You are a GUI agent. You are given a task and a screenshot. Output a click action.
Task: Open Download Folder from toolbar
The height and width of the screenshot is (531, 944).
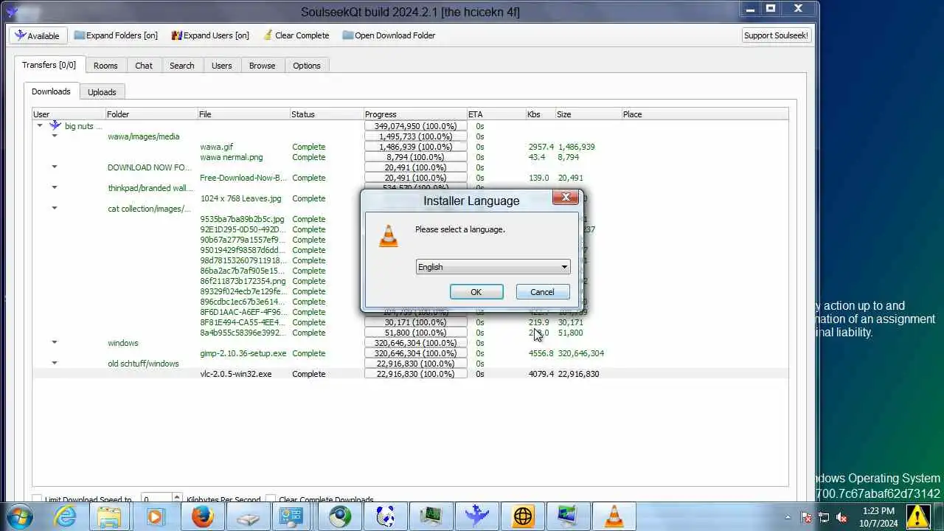coord(389,35)
